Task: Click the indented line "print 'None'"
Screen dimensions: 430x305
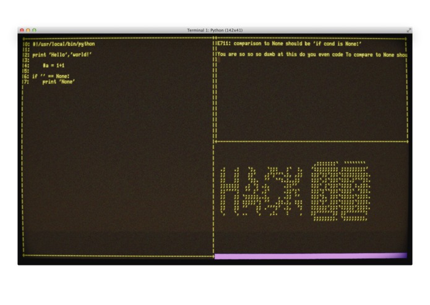Action: coord(59,81)
